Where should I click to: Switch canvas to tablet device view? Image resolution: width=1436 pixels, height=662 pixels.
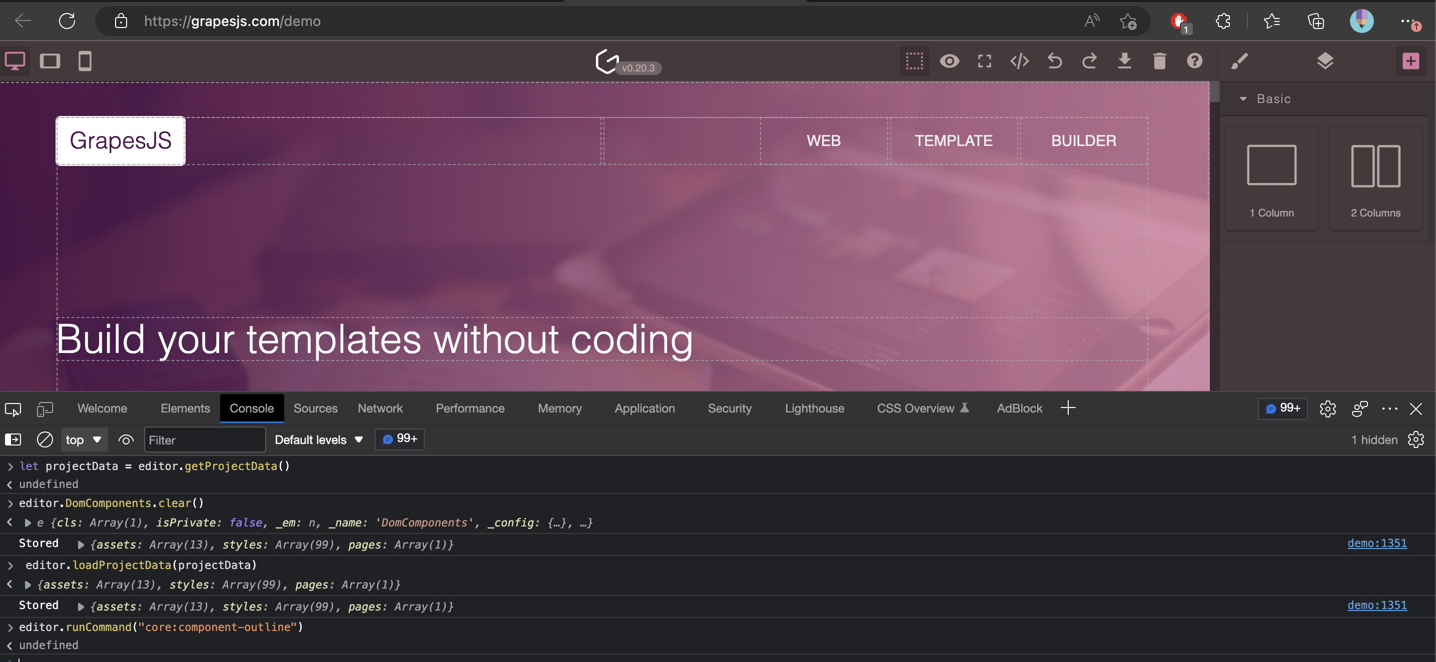tap(50, 60)
